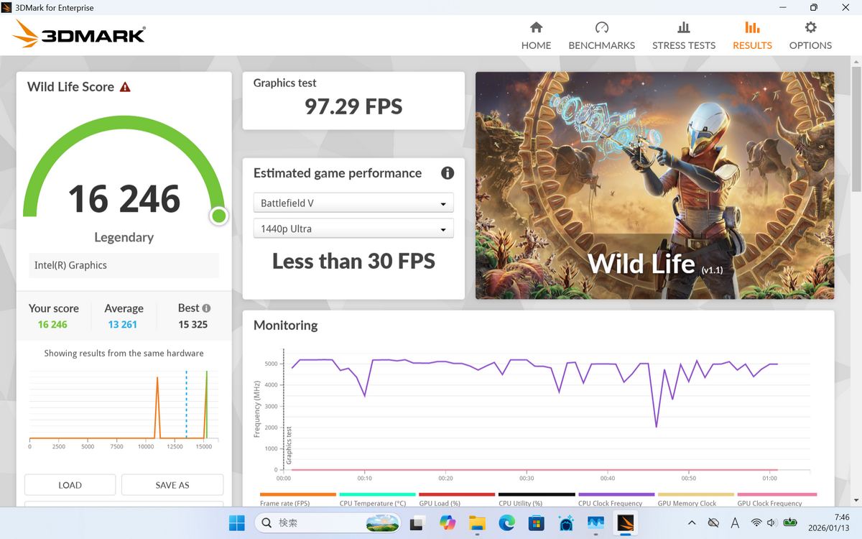Show hidden system tray icons
Image resolution: width=862 pixels, height=539 pixels.
click(x=692, y=523)
